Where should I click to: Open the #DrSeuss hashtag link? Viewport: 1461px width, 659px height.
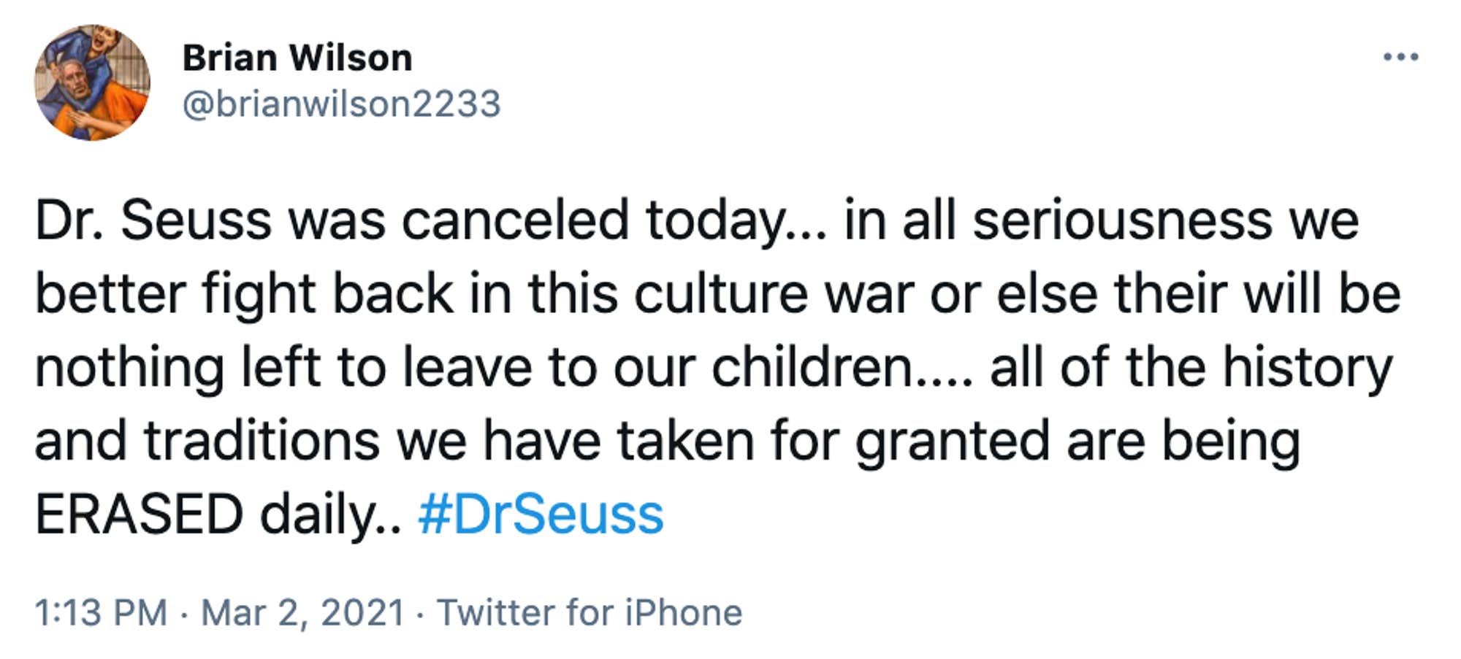tap(541, 515)
